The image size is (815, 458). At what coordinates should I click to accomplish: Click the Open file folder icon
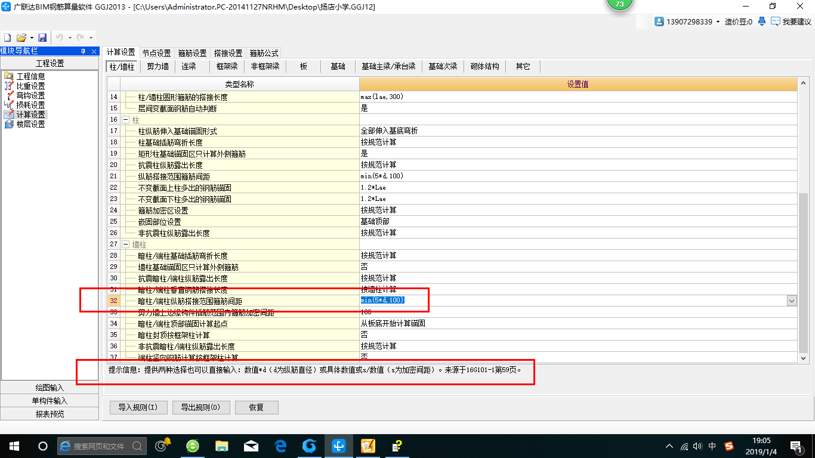pos(21,38)
